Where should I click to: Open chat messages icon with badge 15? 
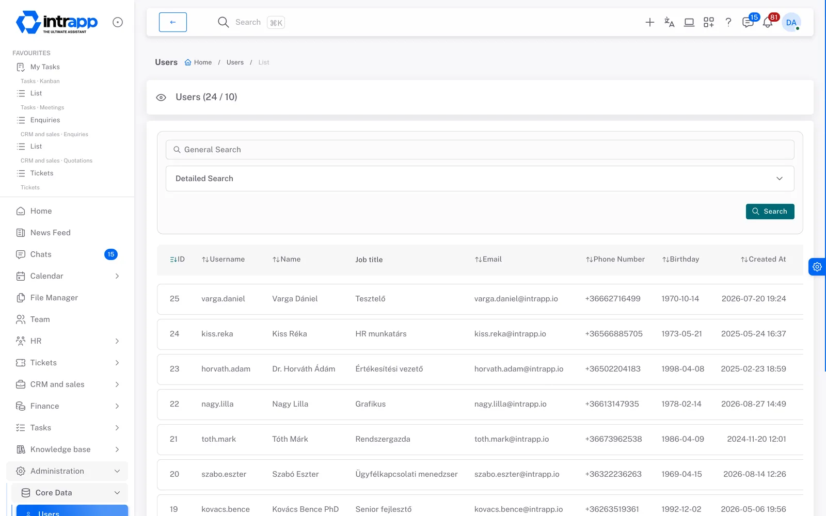tap(748, 22)
